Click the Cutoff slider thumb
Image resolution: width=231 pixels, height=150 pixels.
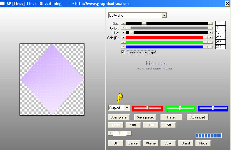(128, 28)
